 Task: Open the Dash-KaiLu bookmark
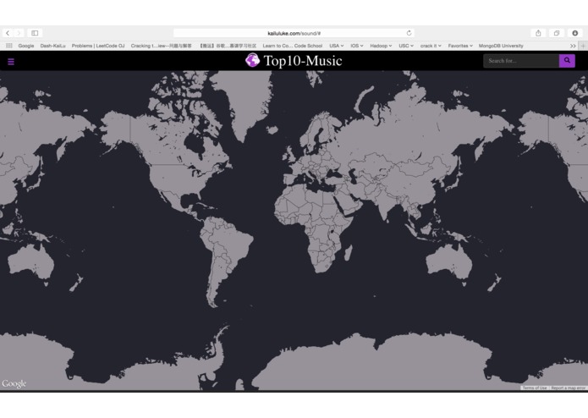click(52, 46)
